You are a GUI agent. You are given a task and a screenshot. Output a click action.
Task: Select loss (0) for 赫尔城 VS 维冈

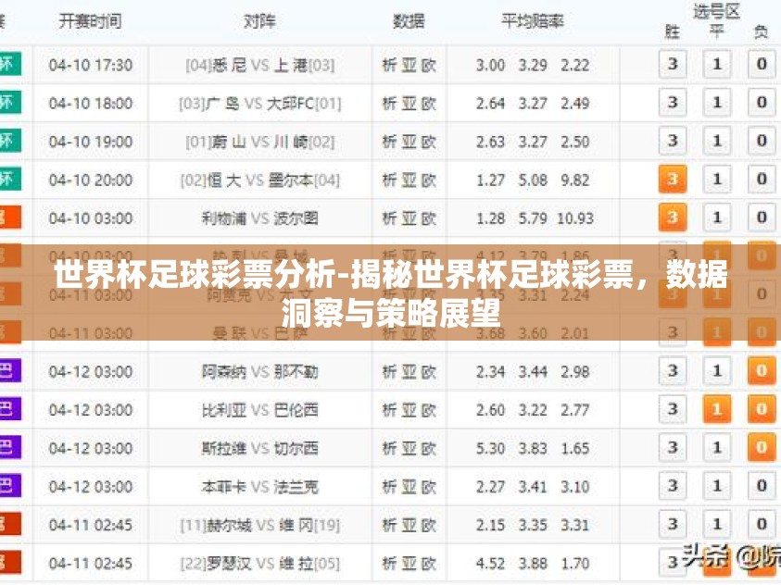click(x=761, y=524)
